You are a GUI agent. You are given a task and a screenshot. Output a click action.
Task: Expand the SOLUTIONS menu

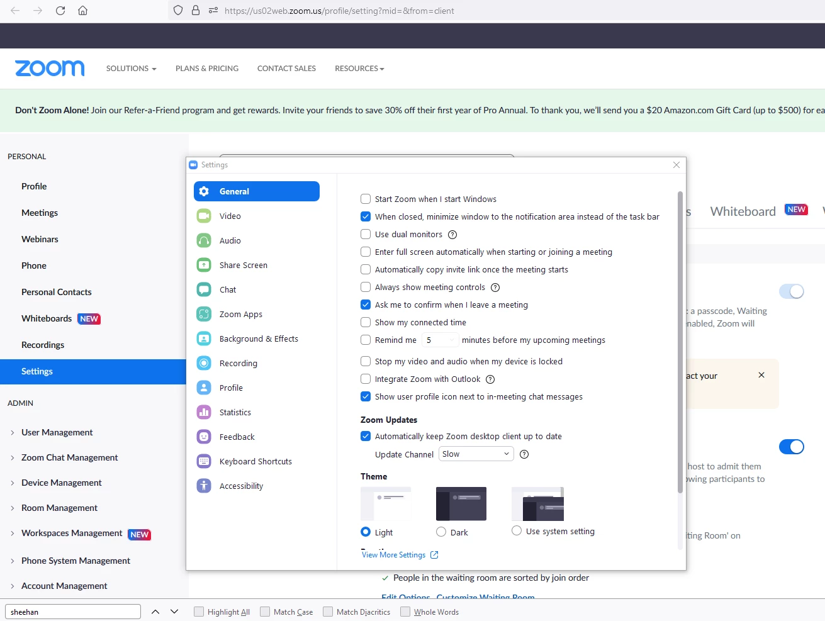pos(131,68)
